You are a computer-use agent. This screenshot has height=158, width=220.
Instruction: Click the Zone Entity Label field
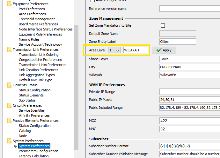178,42
